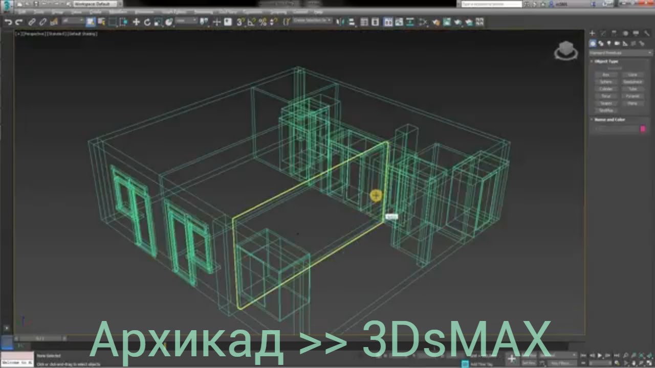This screenshot has width=655, height=368.
Task: Click the Unlink Selection tool
Action: (x=43, y=22)
